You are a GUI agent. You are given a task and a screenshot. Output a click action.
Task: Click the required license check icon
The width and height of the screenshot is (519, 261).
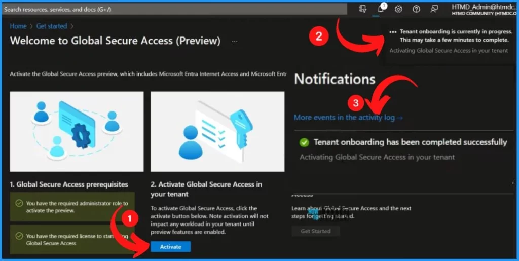coord(19,236)
